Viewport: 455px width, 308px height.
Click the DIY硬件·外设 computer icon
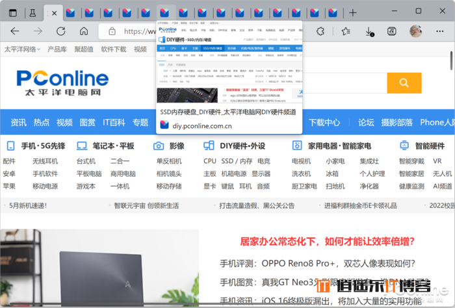tap(209, 146)
